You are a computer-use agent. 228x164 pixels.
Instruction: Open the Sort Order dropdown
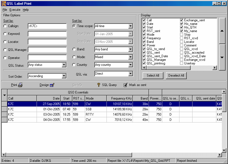(64, 76)
